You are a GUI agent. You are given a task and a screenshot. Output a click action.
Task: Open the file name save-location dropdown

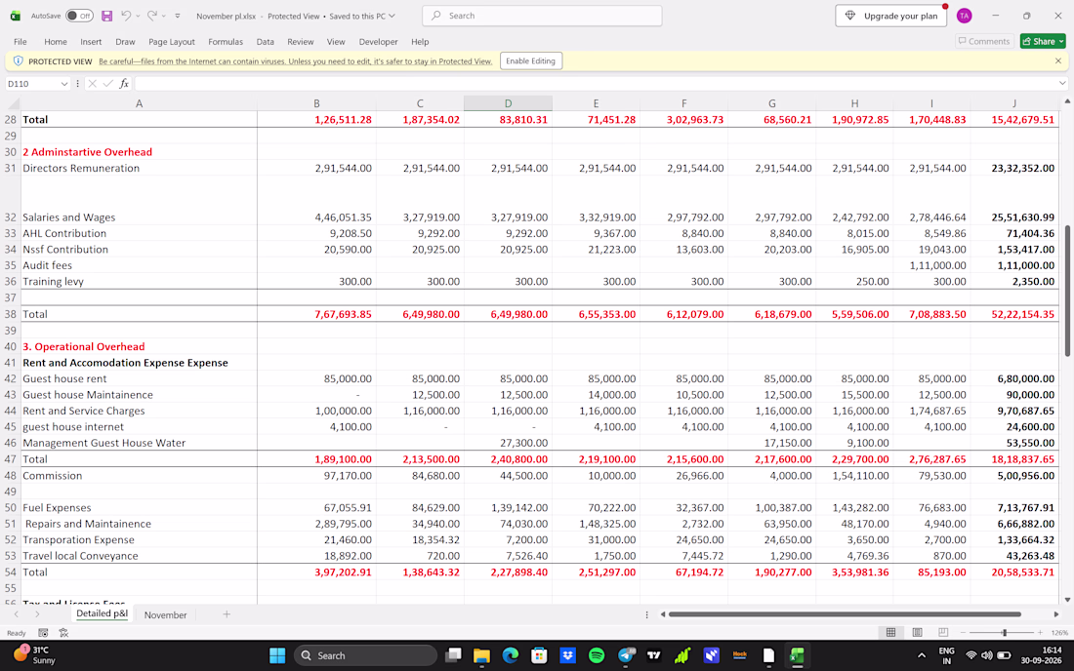coord(392,16)
